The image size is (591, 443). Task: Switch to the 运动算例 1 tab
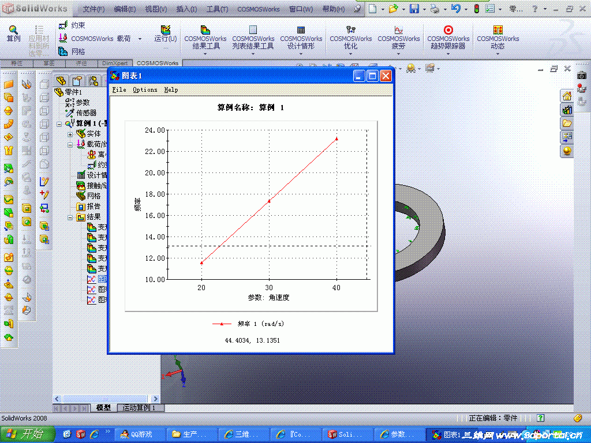click(140, 408)
